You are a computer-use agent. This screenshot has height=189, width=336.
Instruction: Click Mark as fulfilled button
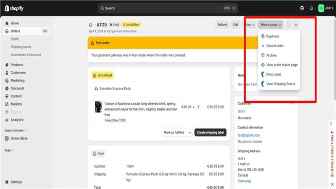(174, 132)
